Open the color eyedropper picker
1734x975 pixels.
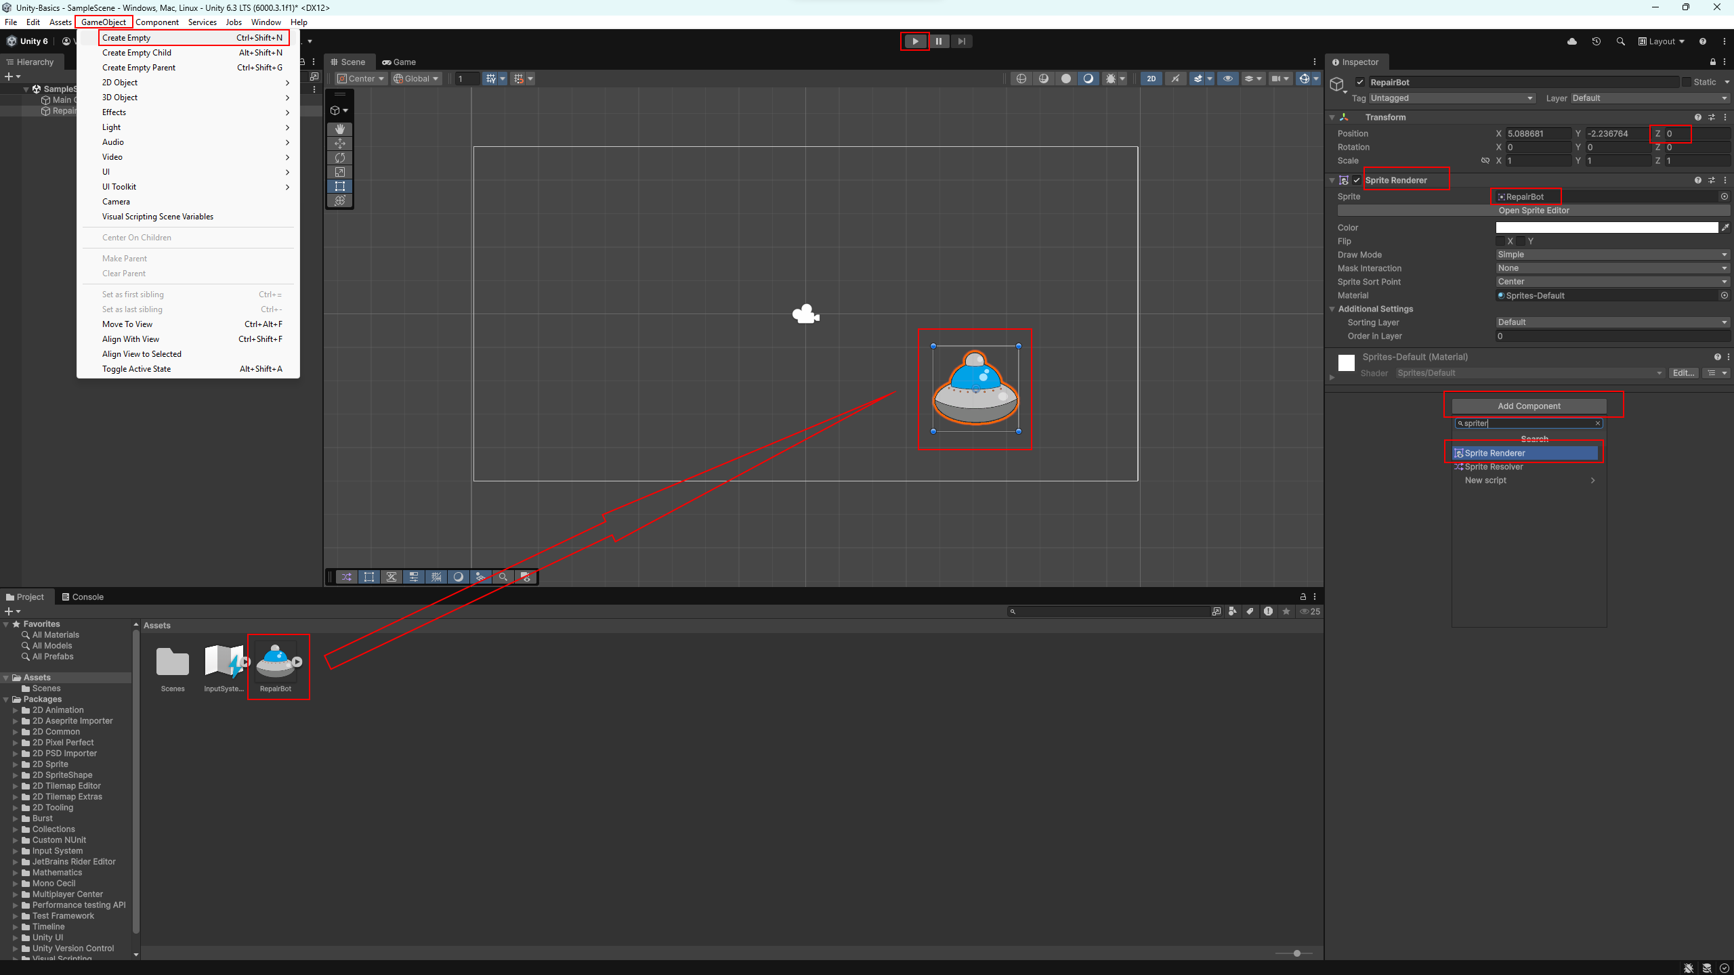(x=1725, y=227)
